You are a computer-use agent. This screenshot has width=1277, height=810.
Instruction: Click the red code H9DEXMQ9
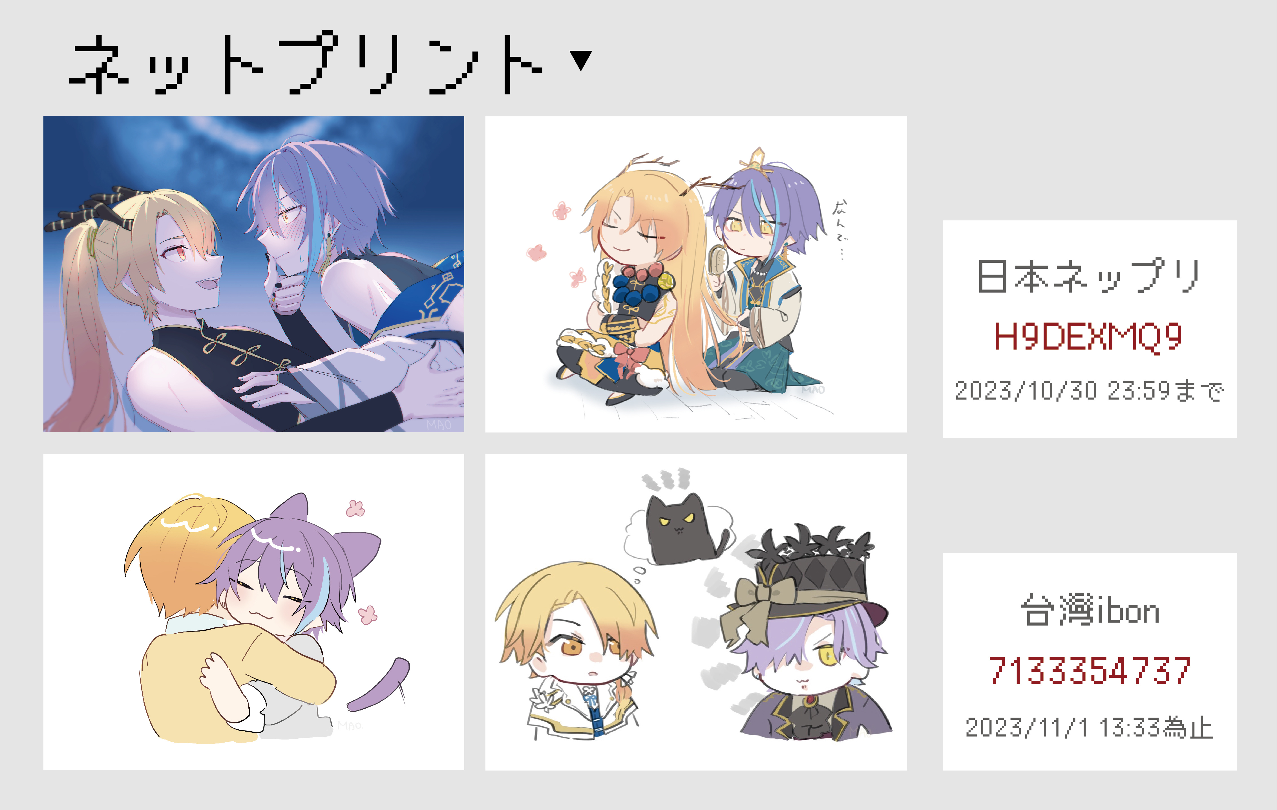tap(1088, 336)
